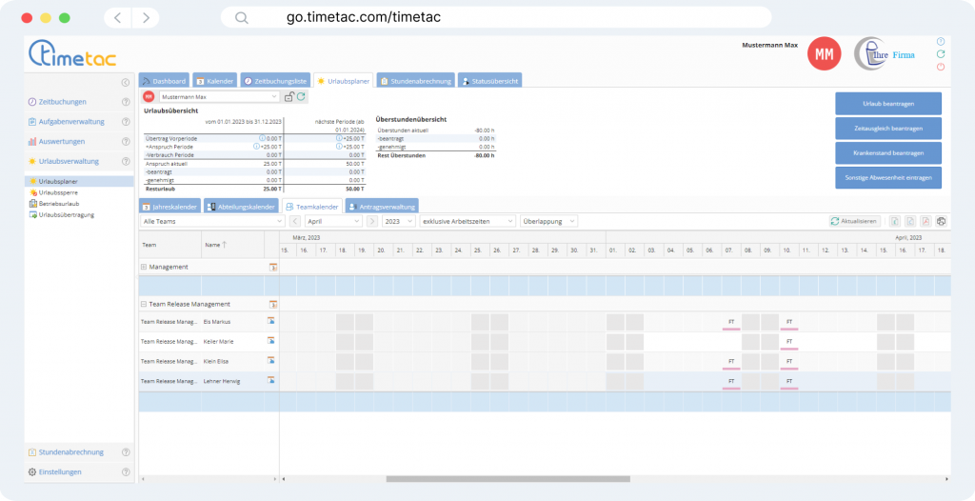Click the MM user avatar in the header
This screenshot has width=975, height=501.
click(x=824, y=54)
